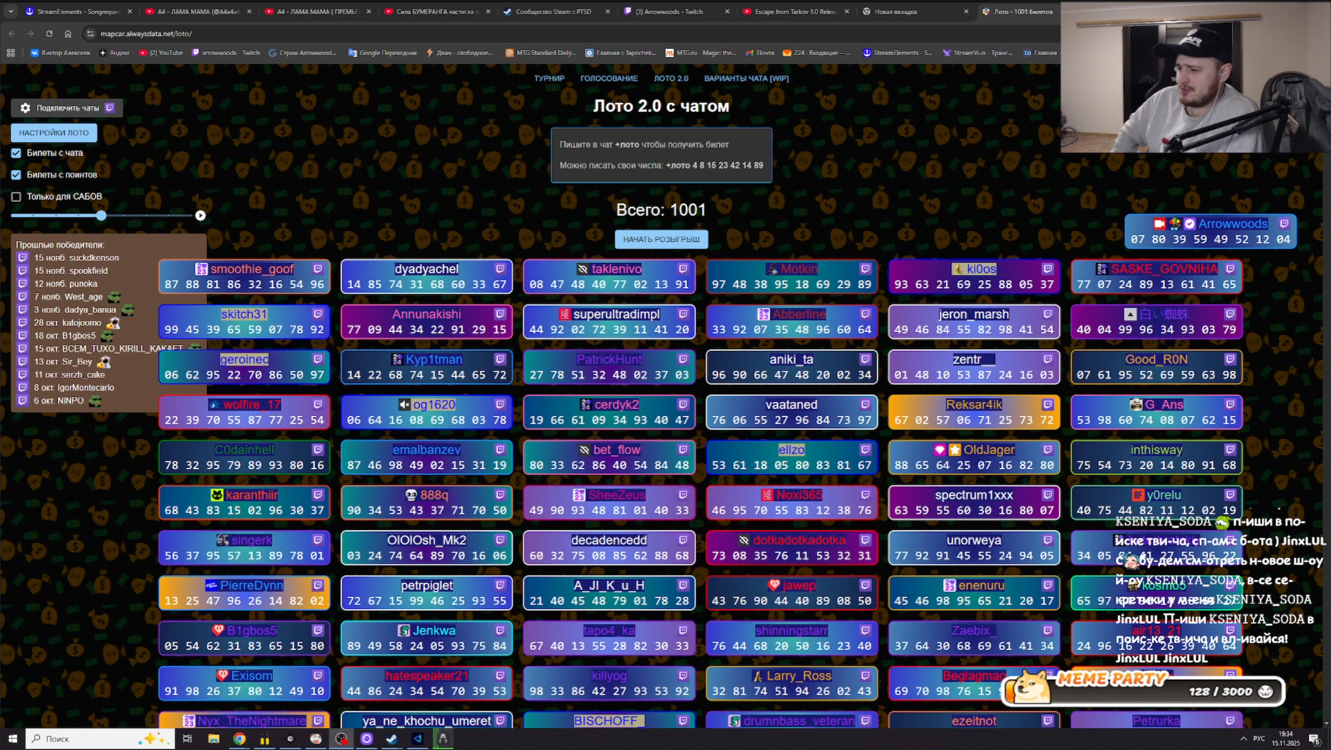The image size is (1331, 750).
Task: Click the НАСТРОЙКИ ЛОТО button
Action: tap(54, 133)
